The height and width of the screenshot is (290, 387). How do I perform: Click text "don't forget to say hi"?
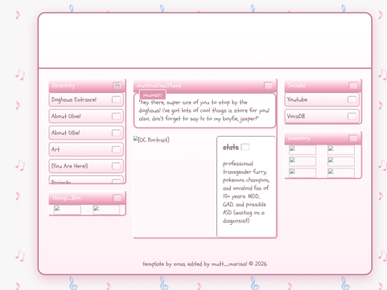pos(178,119)
